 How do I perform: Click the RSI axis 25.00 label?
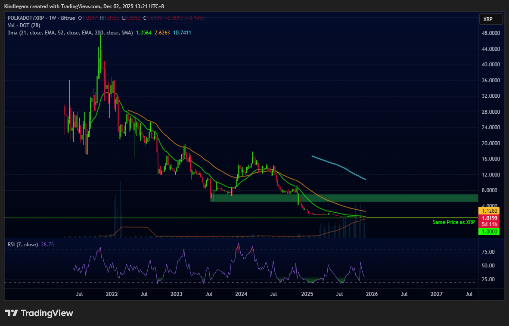[x=488, y=279]
